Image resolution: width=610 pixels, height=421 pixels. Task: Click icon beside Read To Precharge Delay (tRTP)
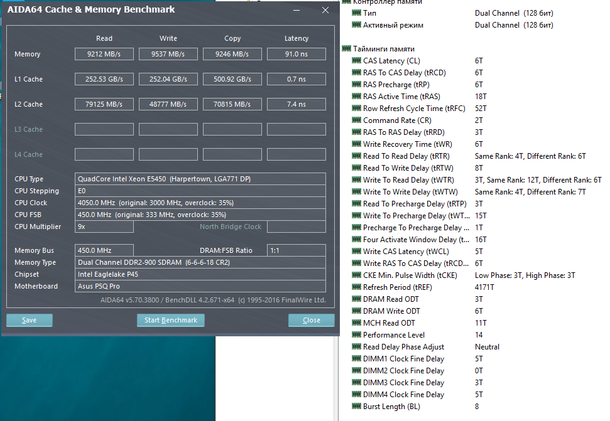tap(356, 203)
